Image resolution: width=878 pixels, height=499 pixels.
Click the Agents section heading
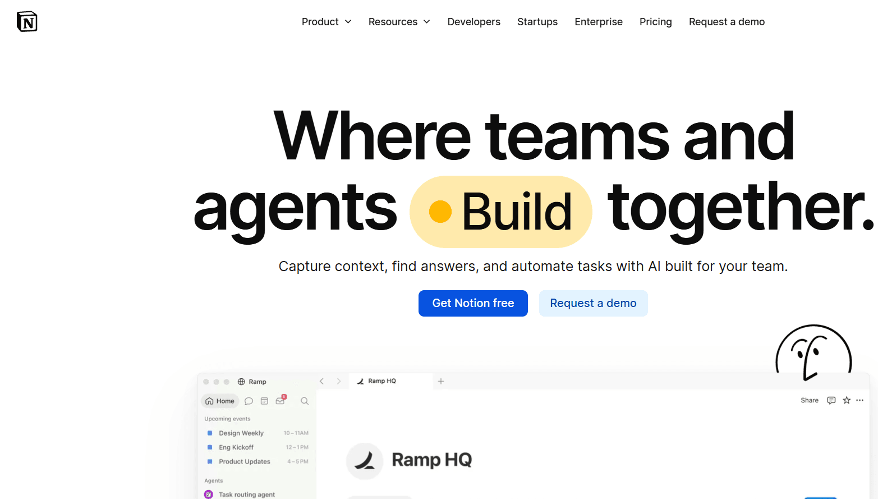coord(214,480)
